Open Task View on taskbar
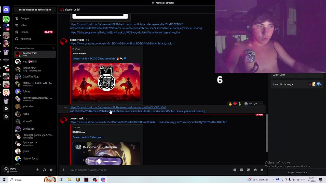The width and height of the screenshot is (326, 183). tap(61, 180)
